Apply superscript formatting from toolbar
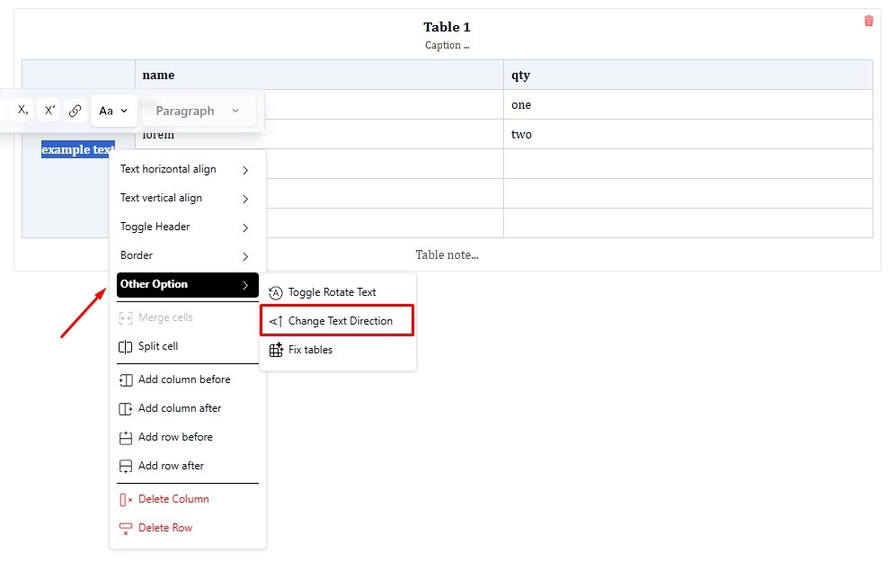This screenshot has height=562, width=895. coord(50,111)
